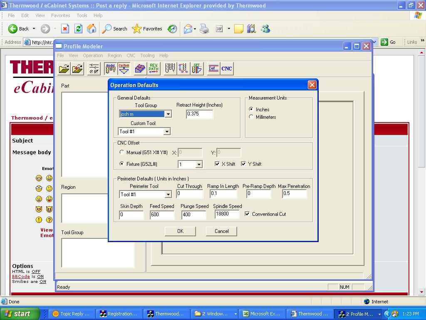Image resolution: width=426 pixels, height=320 pixels.
Task: Select the model tools toolbar icon
Action: (110, 69)
